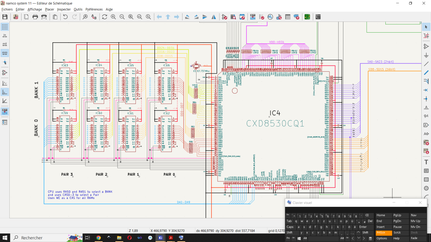Refresh the schematic view
The height and width of the screenshot is (242, 431).
(x=105, y=17)
